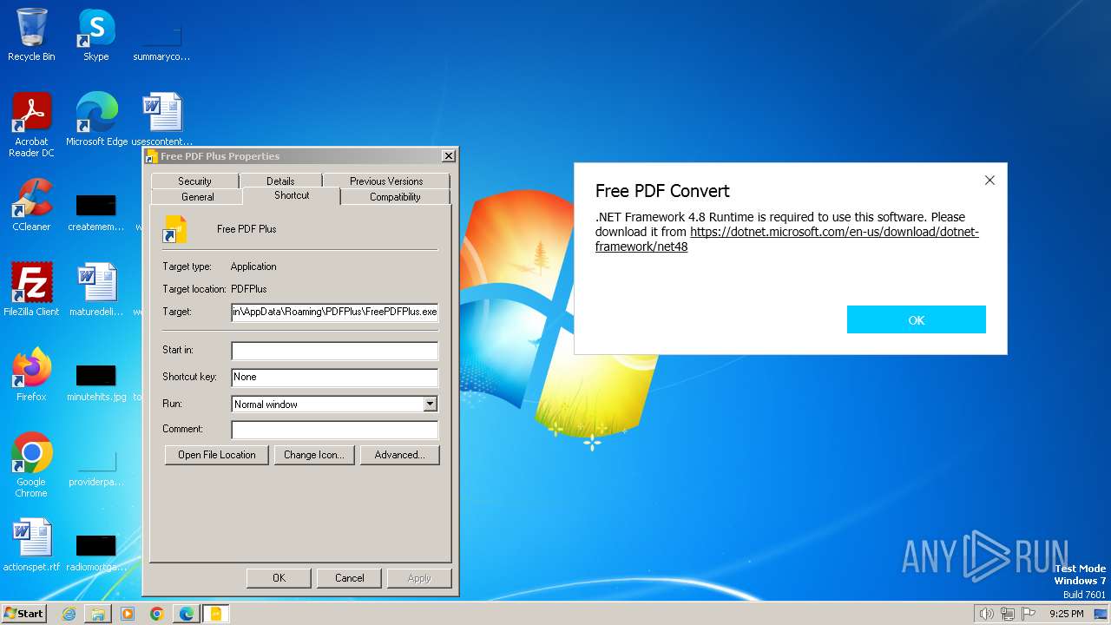Click the network tray icon
The width and height of the screenshot is (1111, 625).
[1008, 614]
